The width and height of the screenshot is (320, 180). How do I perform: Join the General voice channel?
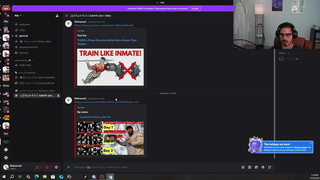point(37,53)
